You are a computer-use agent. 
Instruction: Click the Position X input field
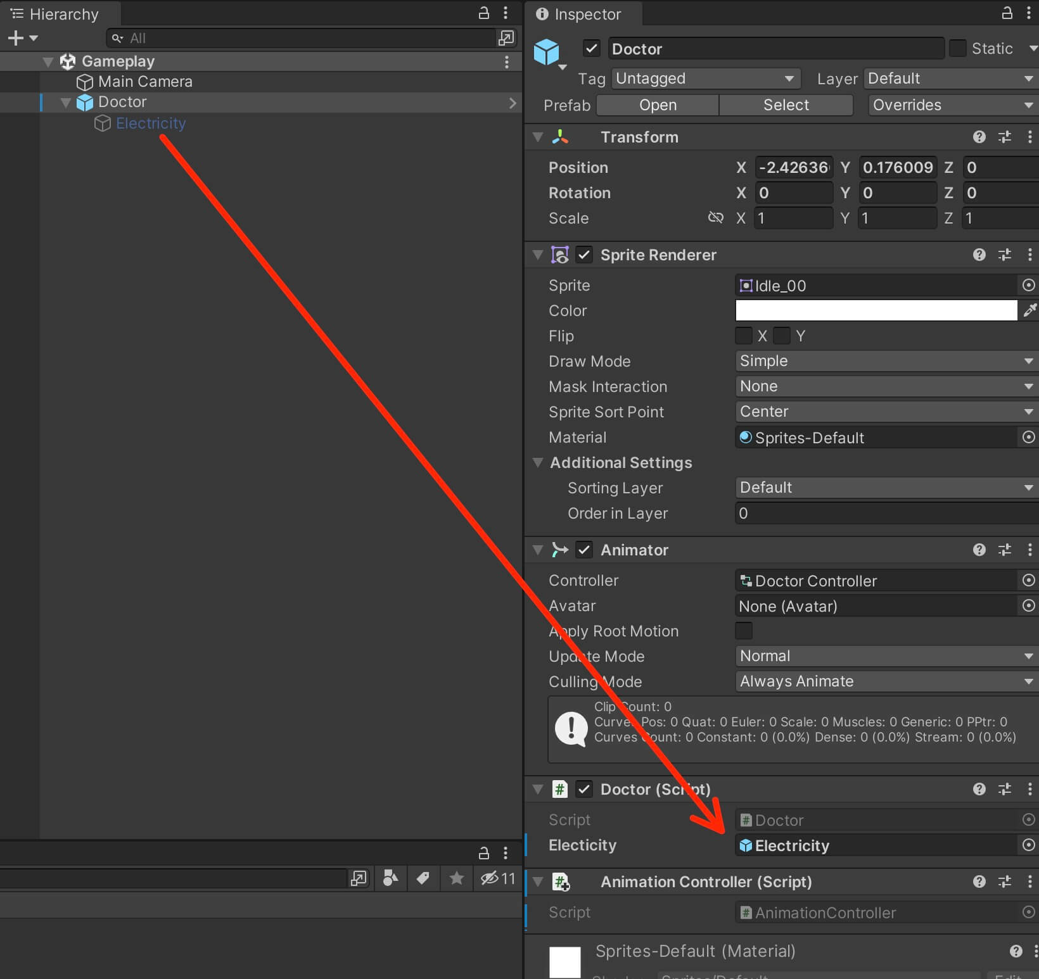[x=793, y=167]
